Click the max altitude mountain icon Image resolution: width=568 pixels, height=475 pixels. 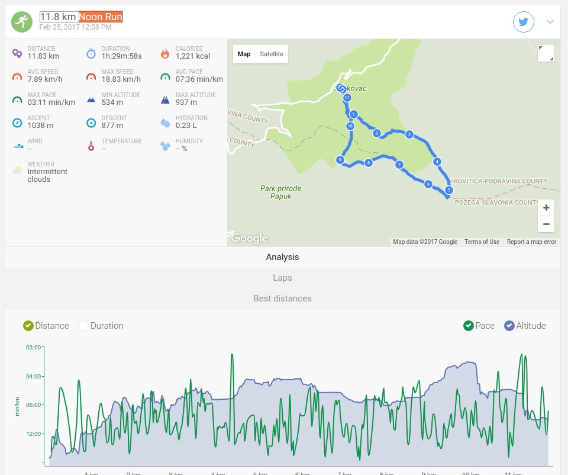tap(165, 100)
